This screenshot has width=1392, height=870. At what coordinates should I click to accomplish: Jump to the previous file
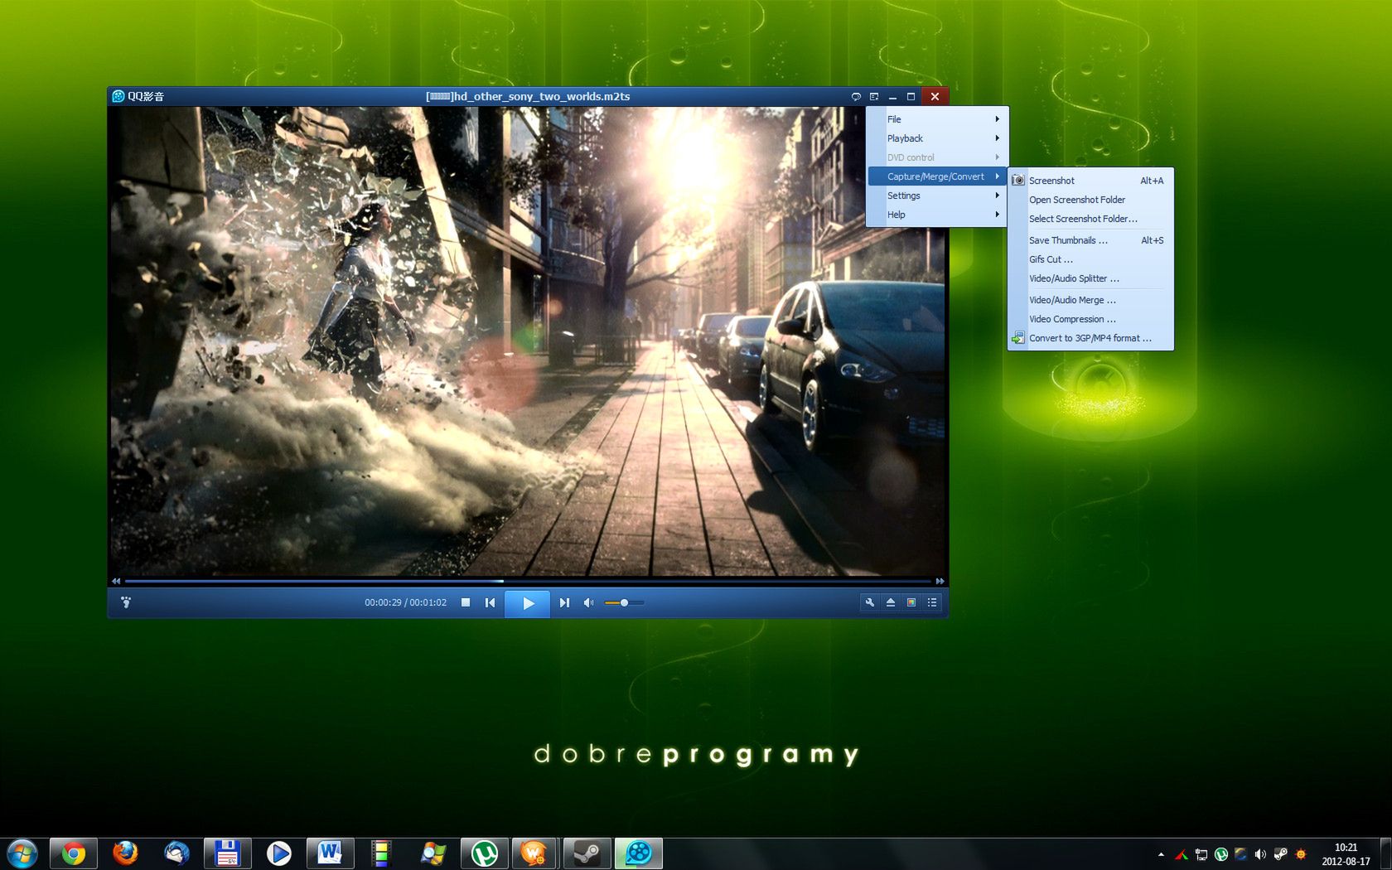pyautogui.click(x=490, y=602)
